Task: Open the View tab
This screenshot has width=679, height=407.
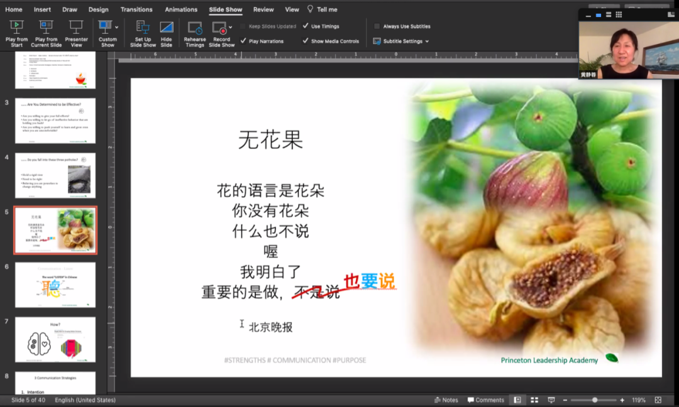Action: tap(292, 9)
